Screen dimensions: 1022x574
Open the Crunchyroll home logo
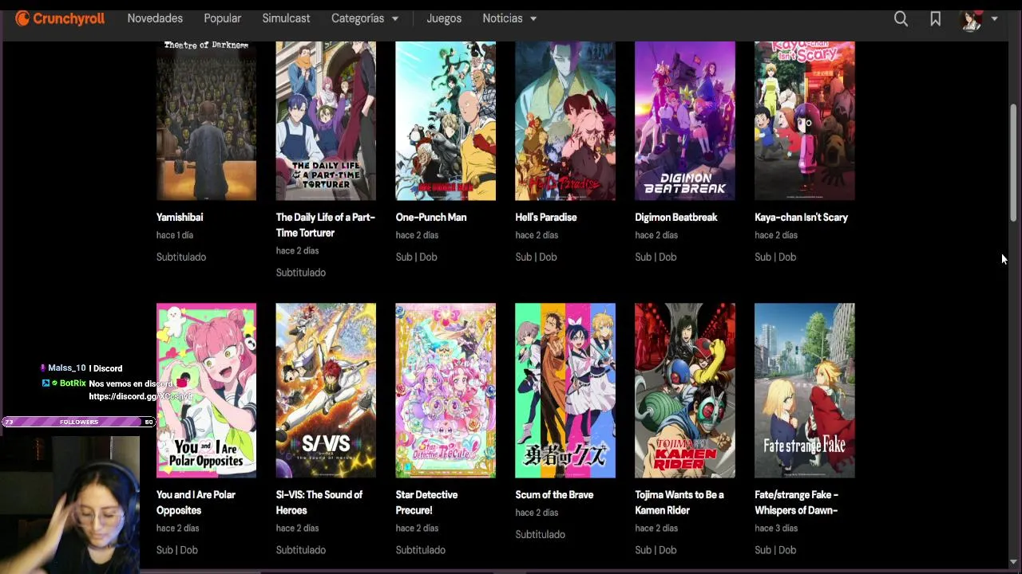click(x=60, y=18)
